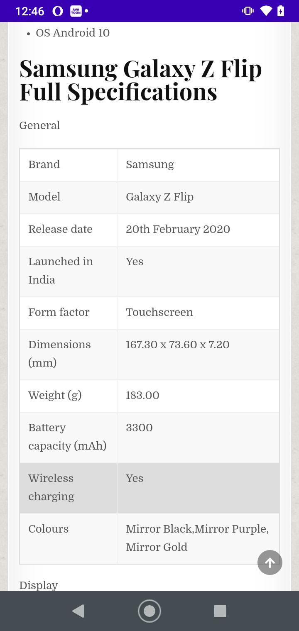This screenshot has height=631, width=299.
Task: Tap the Dimensions value 167.30 x 73.60 x 7.20
Action: click(x=177, y=345)
